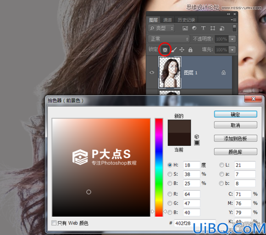Click the blue B field 40
The width and height of the screenshot is (266, 235).
point(192,212)
